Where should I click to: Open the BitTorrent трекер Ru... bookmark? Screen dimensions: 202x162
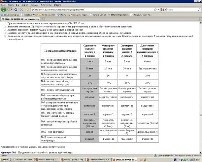point(119,15)
